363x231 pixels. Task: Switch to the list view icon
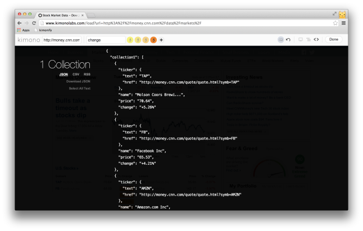point(308,40)
